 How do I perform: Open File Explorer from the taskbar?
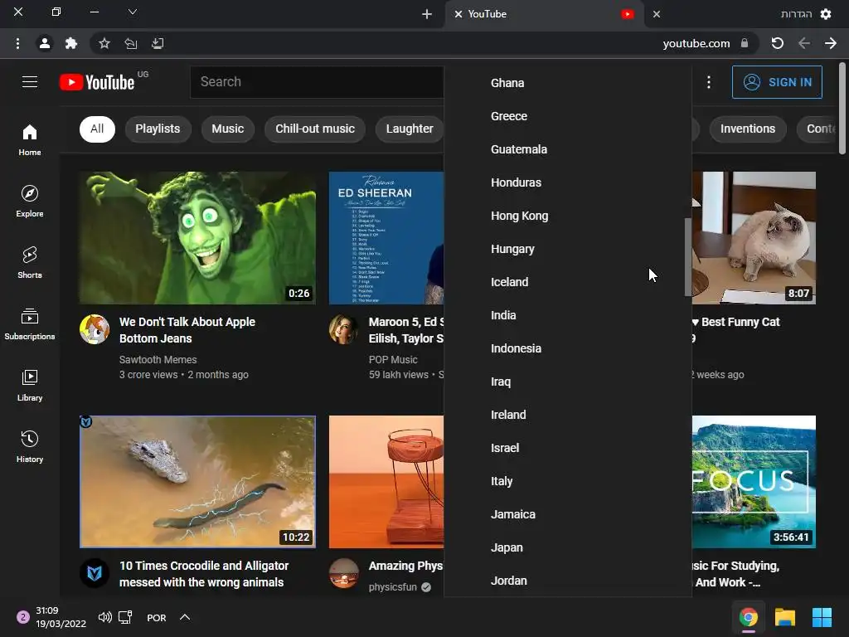coord(785,617)
